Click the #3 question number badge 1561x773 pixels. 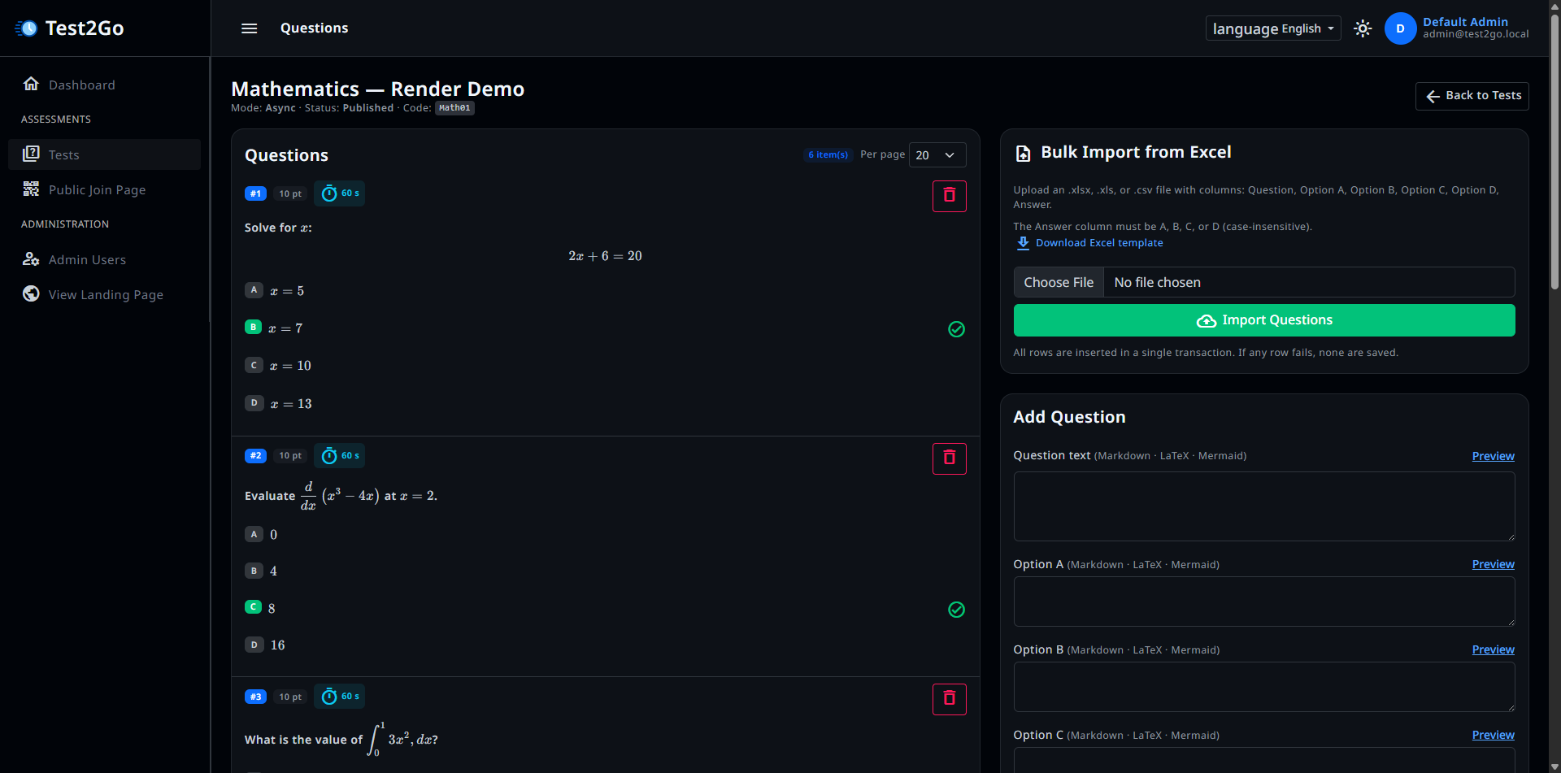255,697
